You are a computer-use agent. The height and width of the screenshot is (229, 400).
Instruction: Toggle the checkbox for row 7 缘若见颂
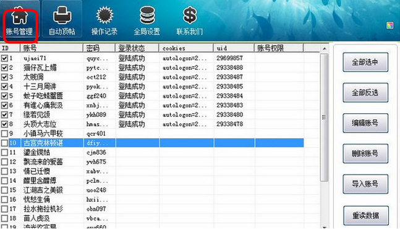click(4, 114)
